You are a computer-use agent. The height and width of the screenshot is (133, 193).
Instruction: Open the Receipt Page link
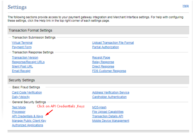coord(101,58)
